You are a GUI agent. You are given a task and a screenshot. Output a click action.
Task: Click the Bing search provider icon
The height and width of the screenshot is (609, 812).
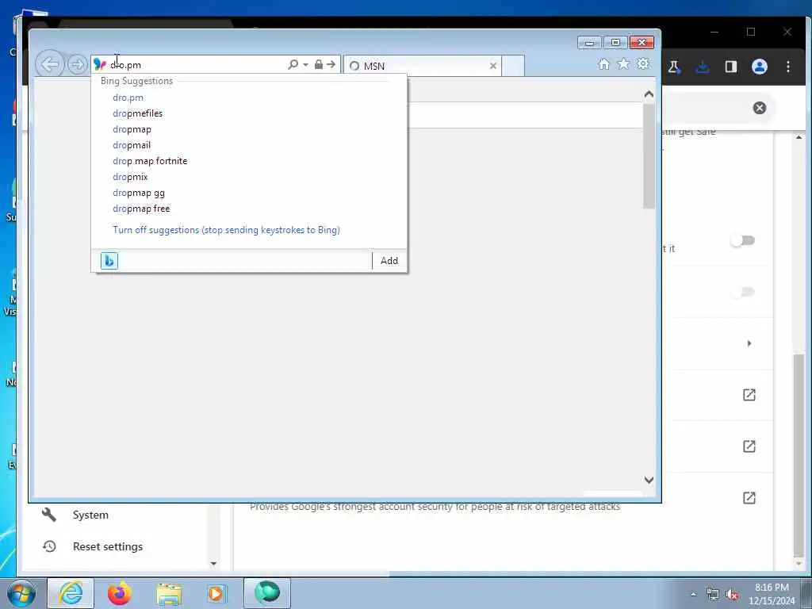109,260
